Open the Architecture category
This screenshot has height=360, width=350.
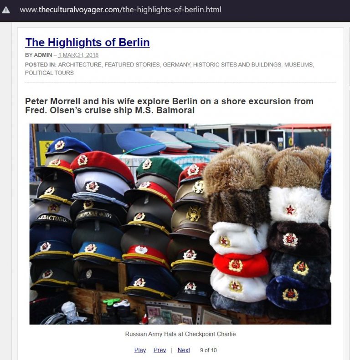(80, 65)
